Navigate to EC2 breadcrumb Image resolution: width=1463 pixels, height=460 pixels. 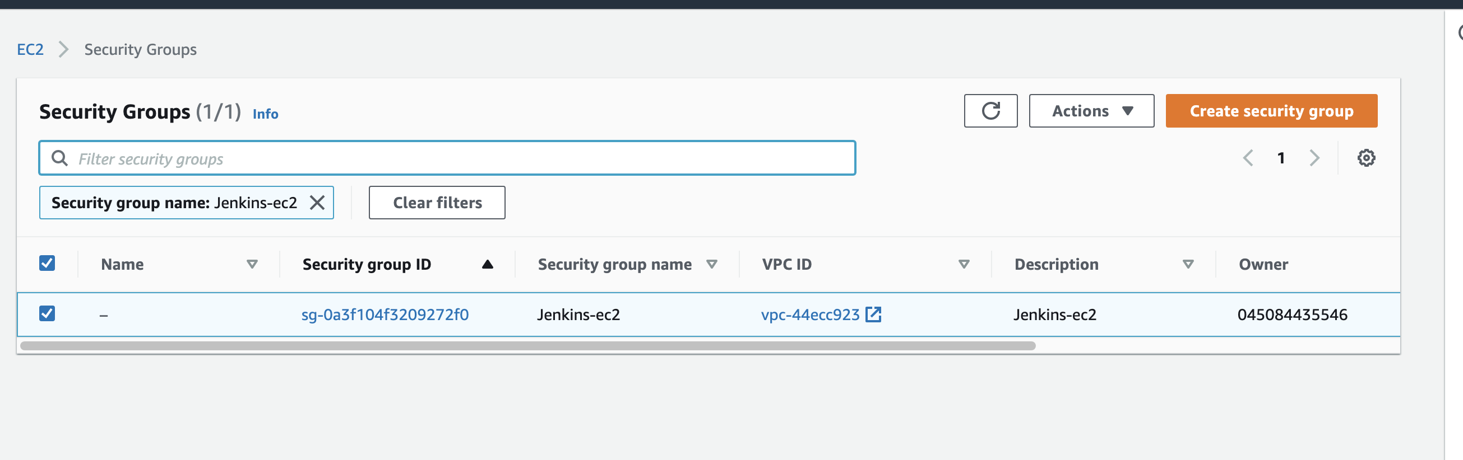coord(30,49)
